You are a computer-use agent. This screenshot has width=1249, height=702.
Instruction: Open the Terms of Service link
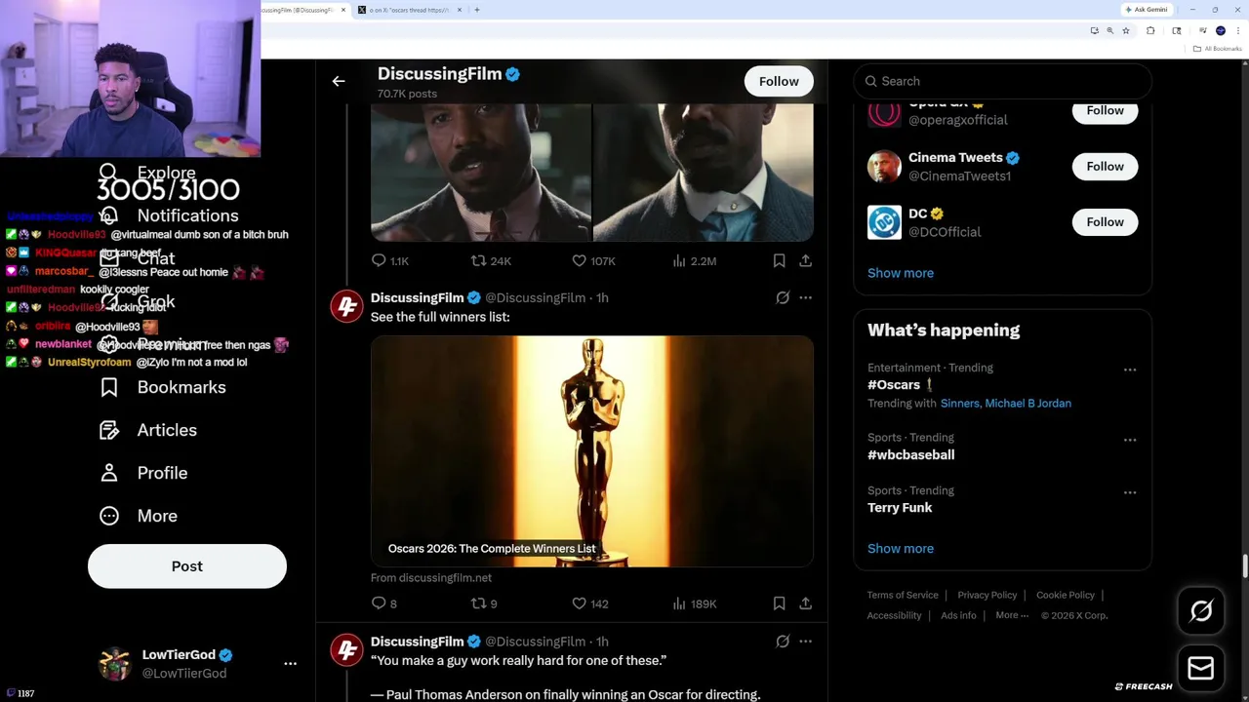click(903, 595)
